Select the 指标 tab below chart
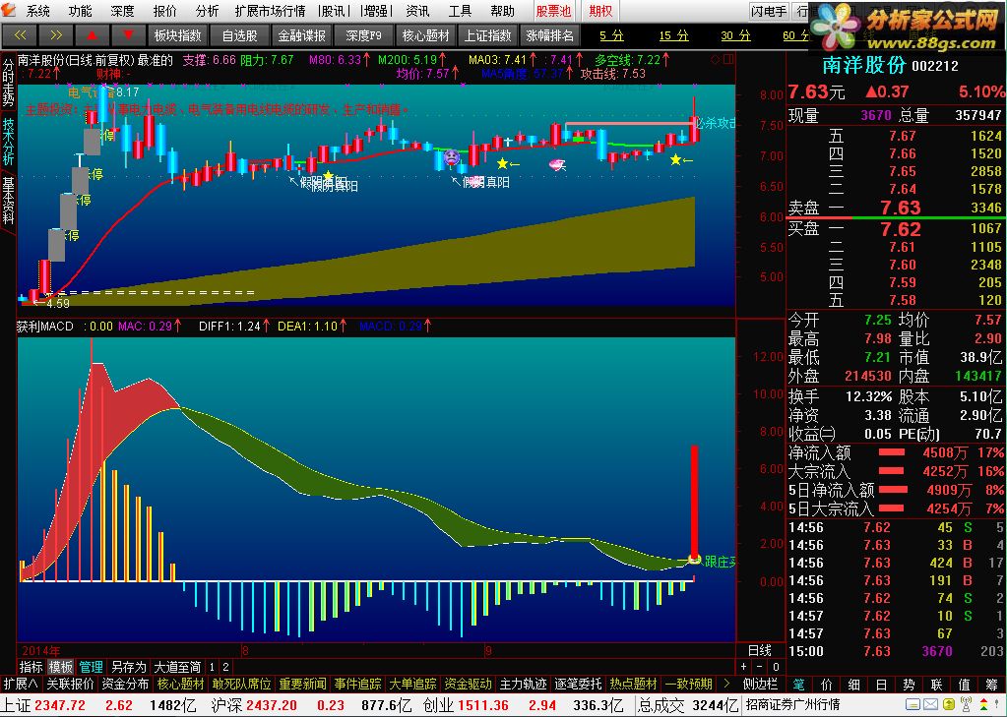 (x=31, y=667)
